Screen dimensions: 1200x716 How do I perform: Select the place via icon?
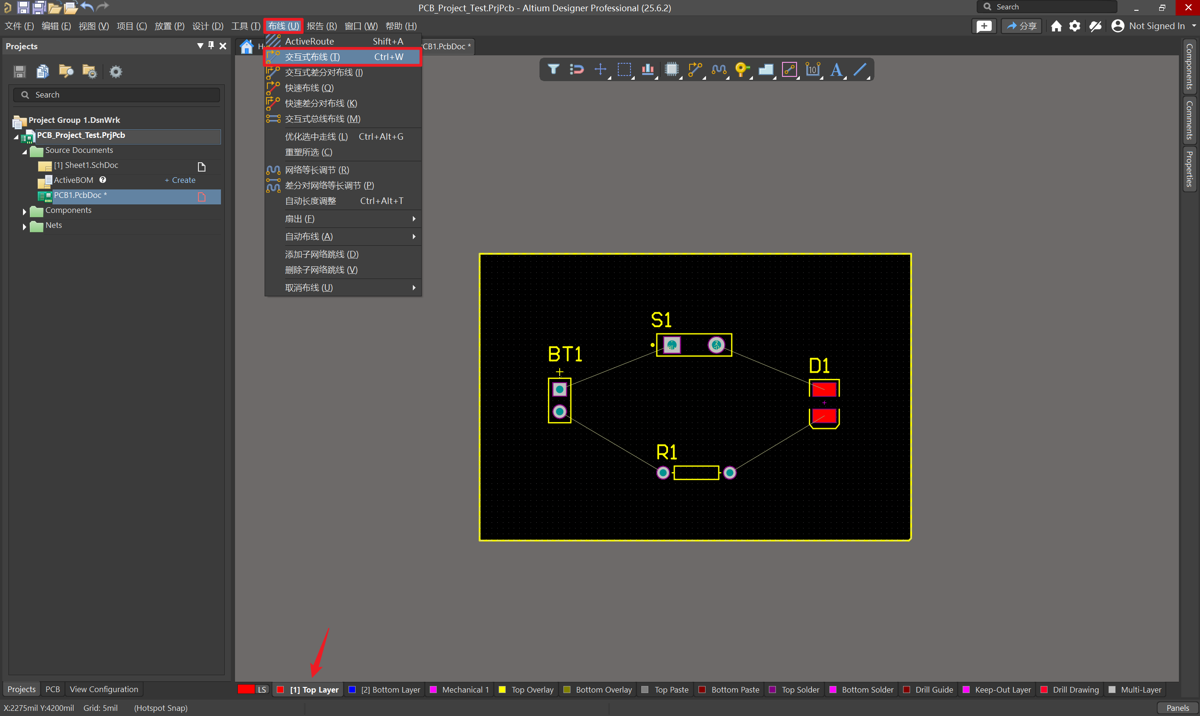click(741, 69)
